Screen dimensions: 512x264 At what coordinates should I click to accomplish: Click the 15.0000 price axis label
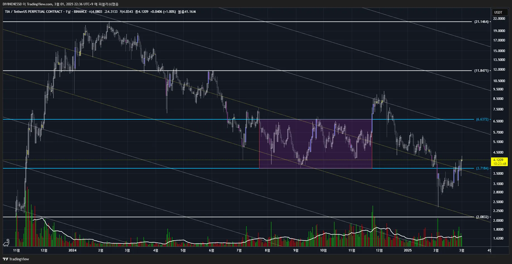(499, 51)
